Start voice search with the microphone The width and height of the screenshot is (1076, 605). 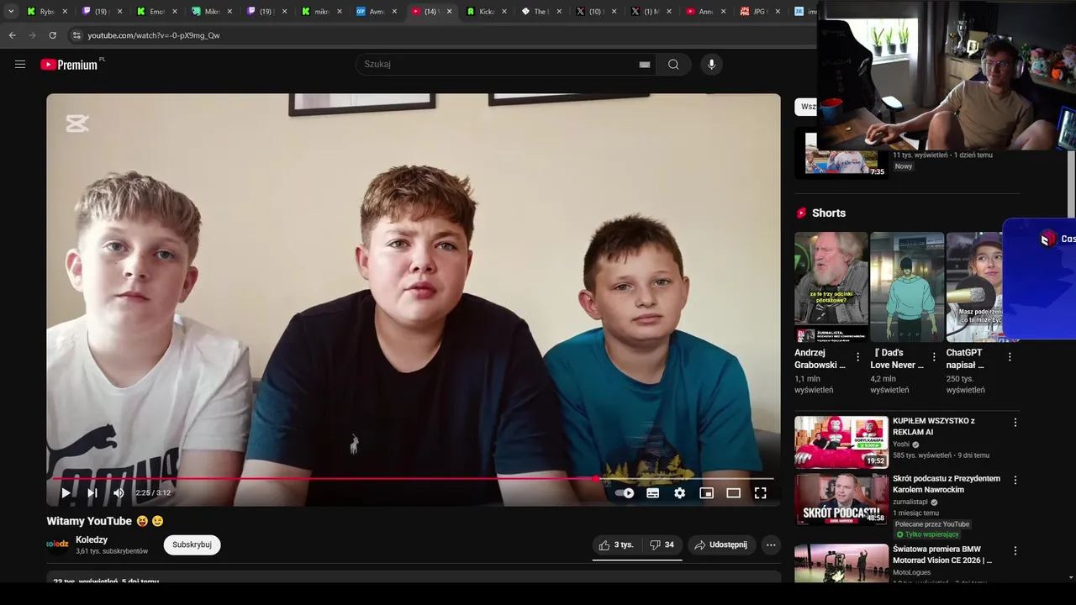[x=711, y=64]
